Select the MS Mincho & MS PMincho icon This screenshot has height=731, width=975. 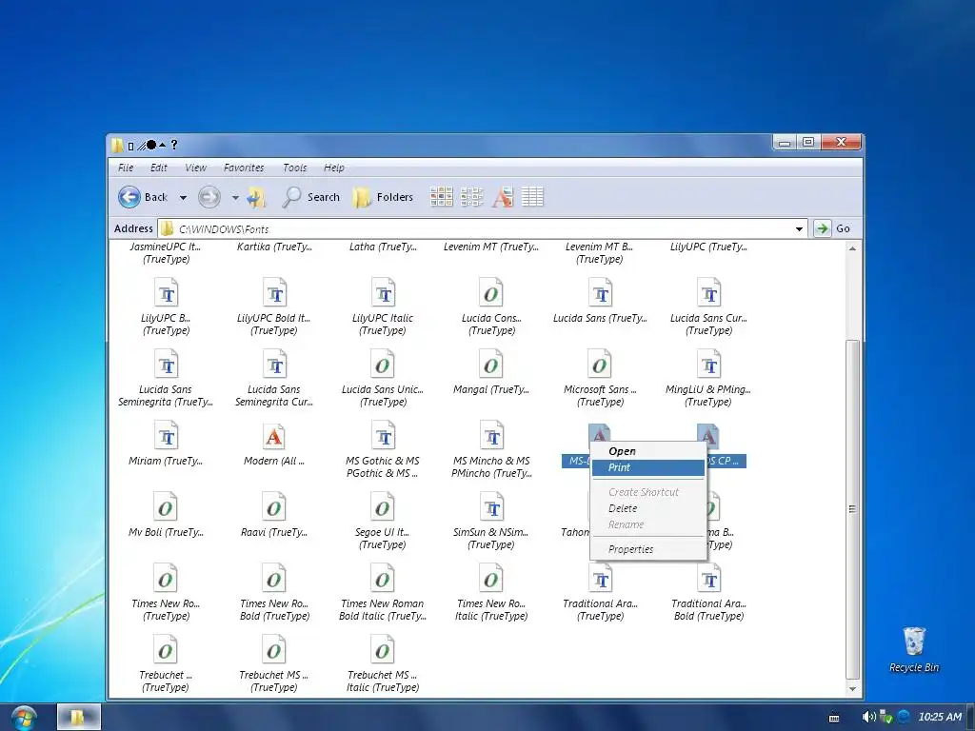click(x=490, y=435)
